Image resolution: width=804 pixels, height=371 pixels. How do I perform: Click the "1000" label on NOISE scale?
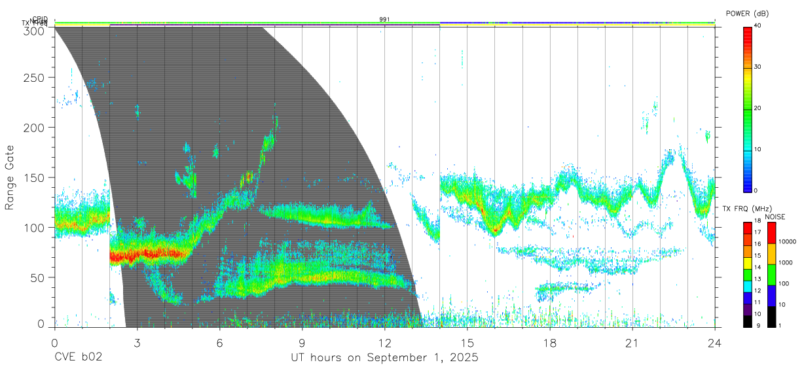[x=784, y=262]
